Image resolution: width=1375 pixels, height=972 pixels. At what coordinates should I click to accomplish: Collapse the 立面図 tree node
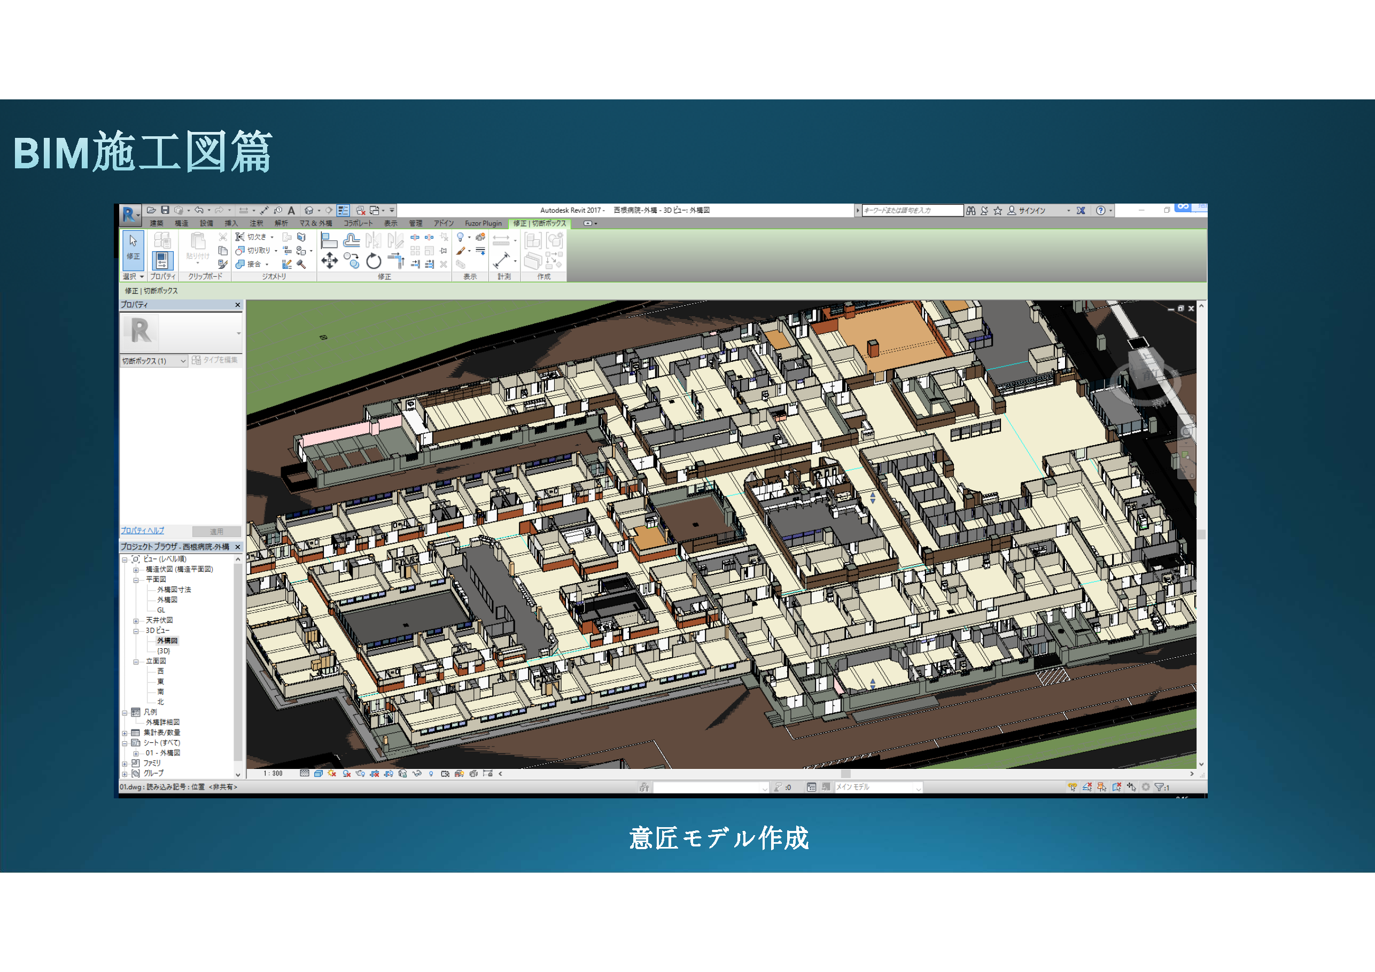pos(136,662)
